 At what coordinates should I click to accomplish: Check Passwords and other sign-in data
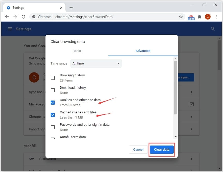pyautogui.click(x=53, y=127)
